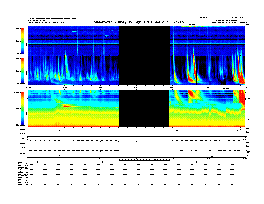Click the RAD2 color scale bar
The height and width of the screenshot is (204, 264).
coord(23,41)
